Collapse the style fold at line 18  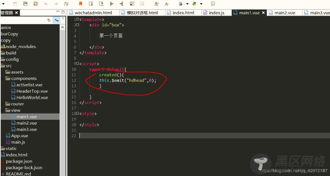[x=78, y=114]
